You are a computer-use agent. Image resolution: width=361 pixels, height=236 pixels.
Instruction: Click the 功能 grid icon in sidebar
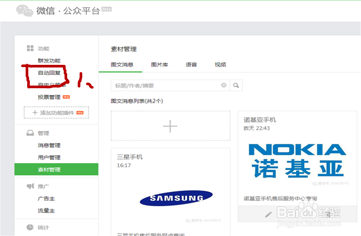coord(30,48)
